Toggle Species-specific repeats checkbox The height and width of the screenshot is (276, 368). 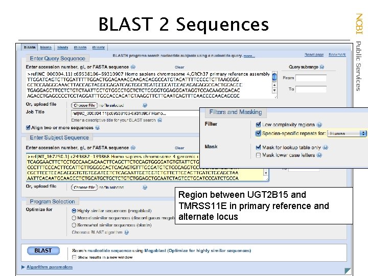(x=258, y=133)
